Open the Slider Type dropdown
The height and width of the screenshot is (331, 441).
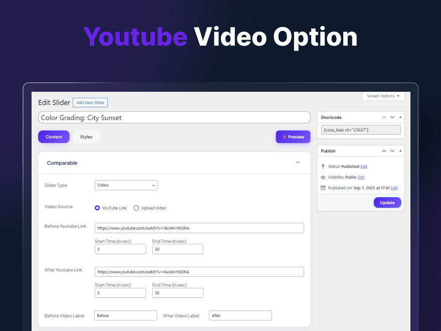point(126,185)
